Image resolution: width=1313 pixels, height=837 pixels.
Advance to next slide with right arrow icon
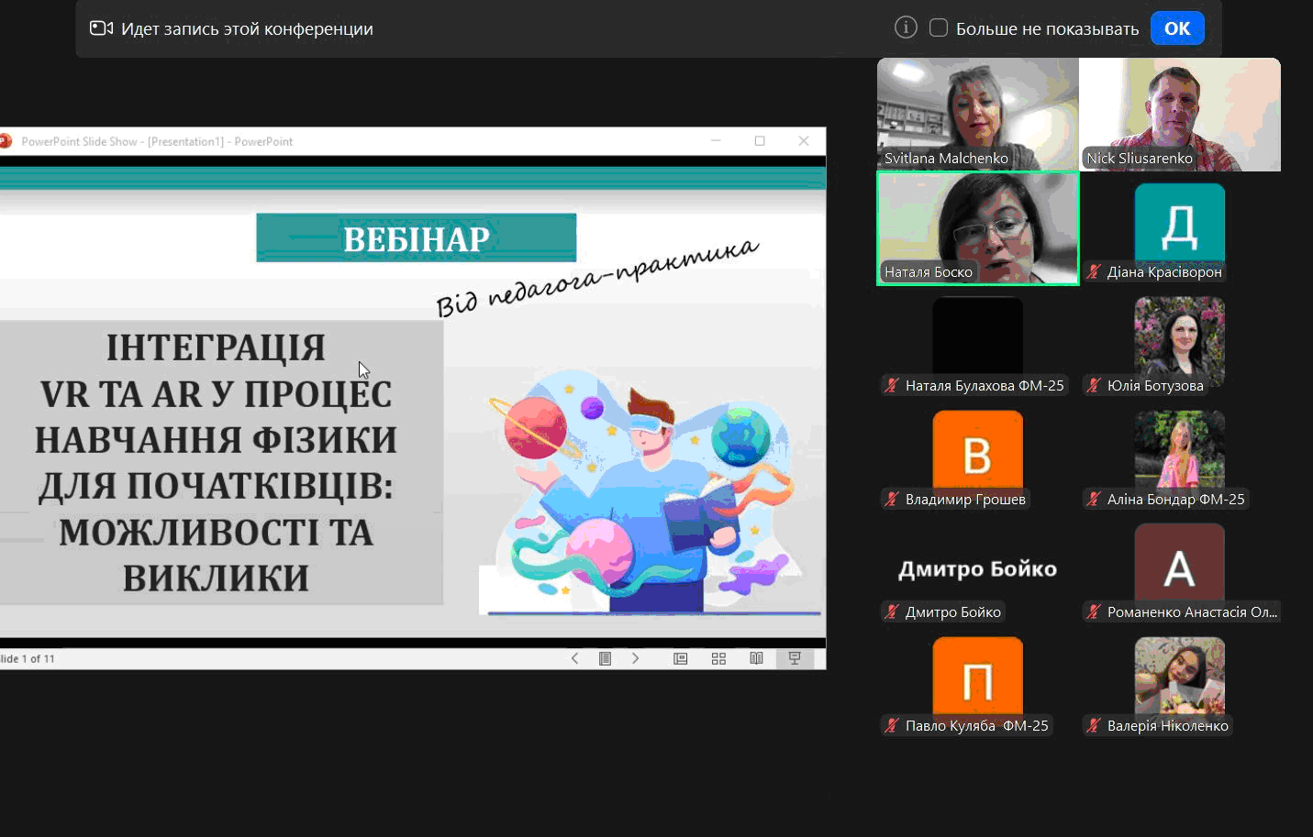click(x=635, y=658)
